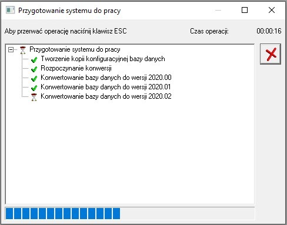287x225 pixels.
Task: Click the 'Czas operacji:' label
Action: pyautogui.click(x=209, y=31)
